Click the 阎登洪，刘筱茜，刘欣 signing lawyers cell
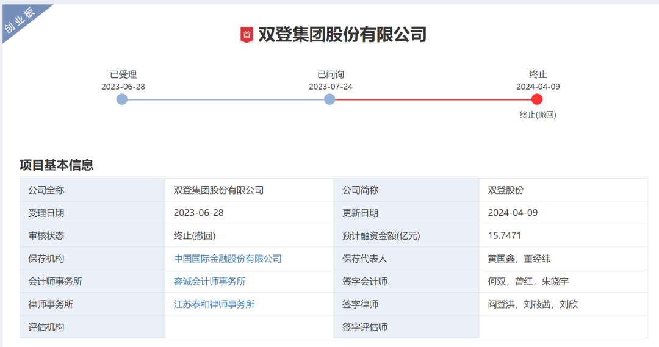 point(532,304)
